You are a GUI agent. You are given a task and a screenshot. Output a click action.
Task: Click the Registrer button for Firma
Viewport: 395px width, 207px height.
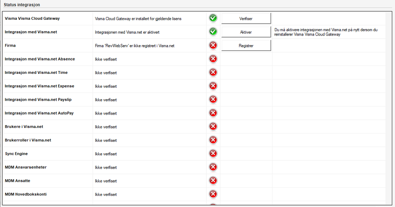coord(246,45)
